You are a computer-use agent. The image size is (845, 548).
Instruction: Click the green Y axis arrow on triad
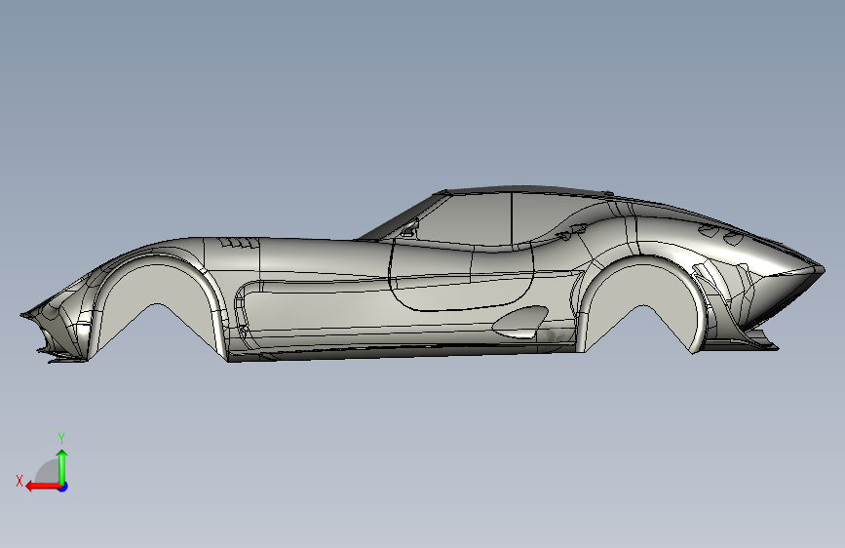pyautogui.click(x=62, y=466)
